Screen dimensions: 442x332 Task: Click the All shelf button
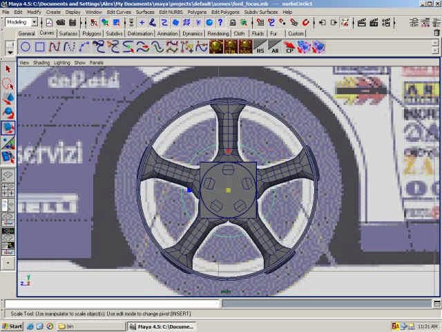pos(274,47)
